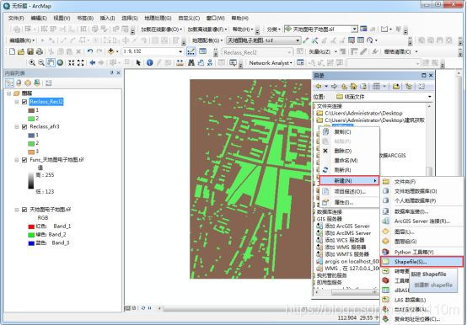
Task: Toggle the Func_天地图电子地图.tif layer checkbox
Action: click(x=24, y=160)
